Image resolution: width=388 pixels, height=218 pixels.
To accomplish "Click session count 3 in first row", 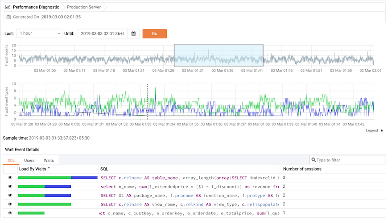I will (x=284, y=177).
